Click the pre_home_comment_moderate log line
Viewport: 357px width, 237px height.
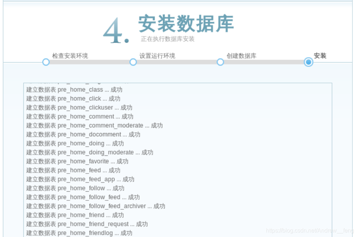(95, 126)
